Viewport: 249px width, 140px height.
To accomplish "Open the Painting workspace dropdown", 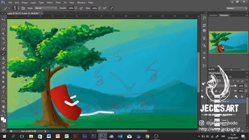I will click(x=237, y=8).
